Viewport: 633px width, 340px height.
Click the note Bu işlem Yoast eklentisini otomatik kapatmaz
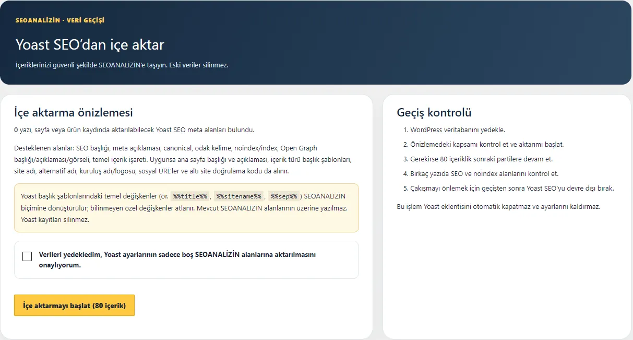(x=499, y=207)
